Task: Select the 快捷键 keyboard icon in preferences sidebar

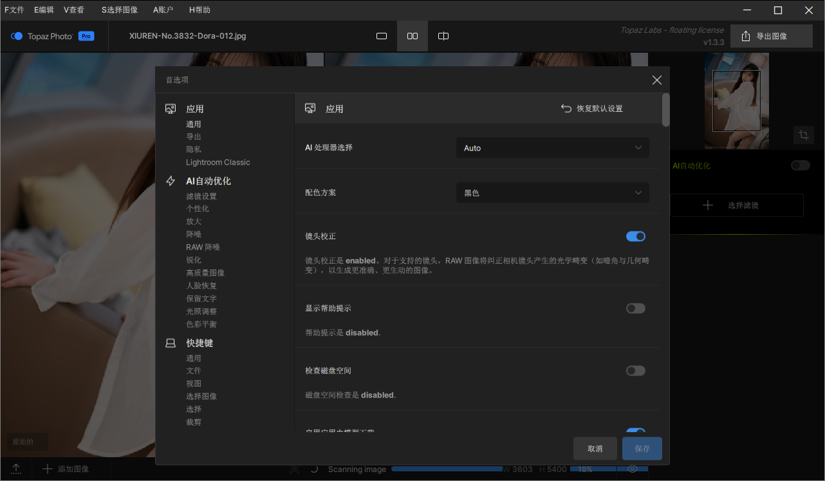Action: [171, 342]
